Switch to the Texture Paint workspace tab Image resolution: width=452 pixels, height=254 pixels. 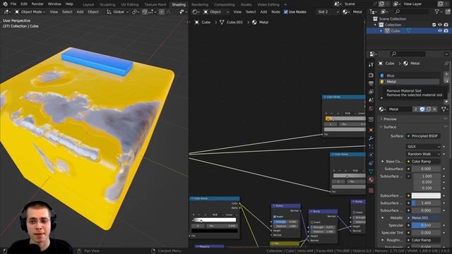[x=155, y=5]
